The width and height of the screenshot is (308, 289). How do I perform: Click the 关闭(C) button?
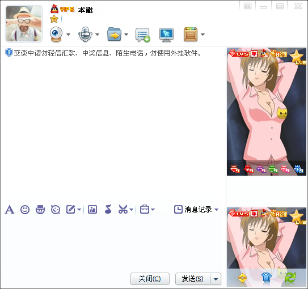click(150, 279)
